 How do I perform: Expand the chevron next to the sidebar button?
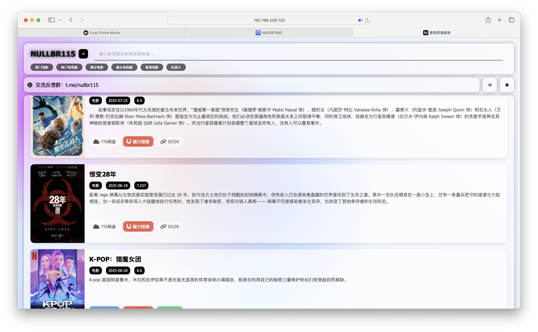tap(61, 20)
